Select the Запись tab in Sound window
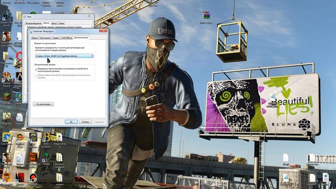Image resolution: width=336 pixels, height=189 pixels. (x=46, y=23)
